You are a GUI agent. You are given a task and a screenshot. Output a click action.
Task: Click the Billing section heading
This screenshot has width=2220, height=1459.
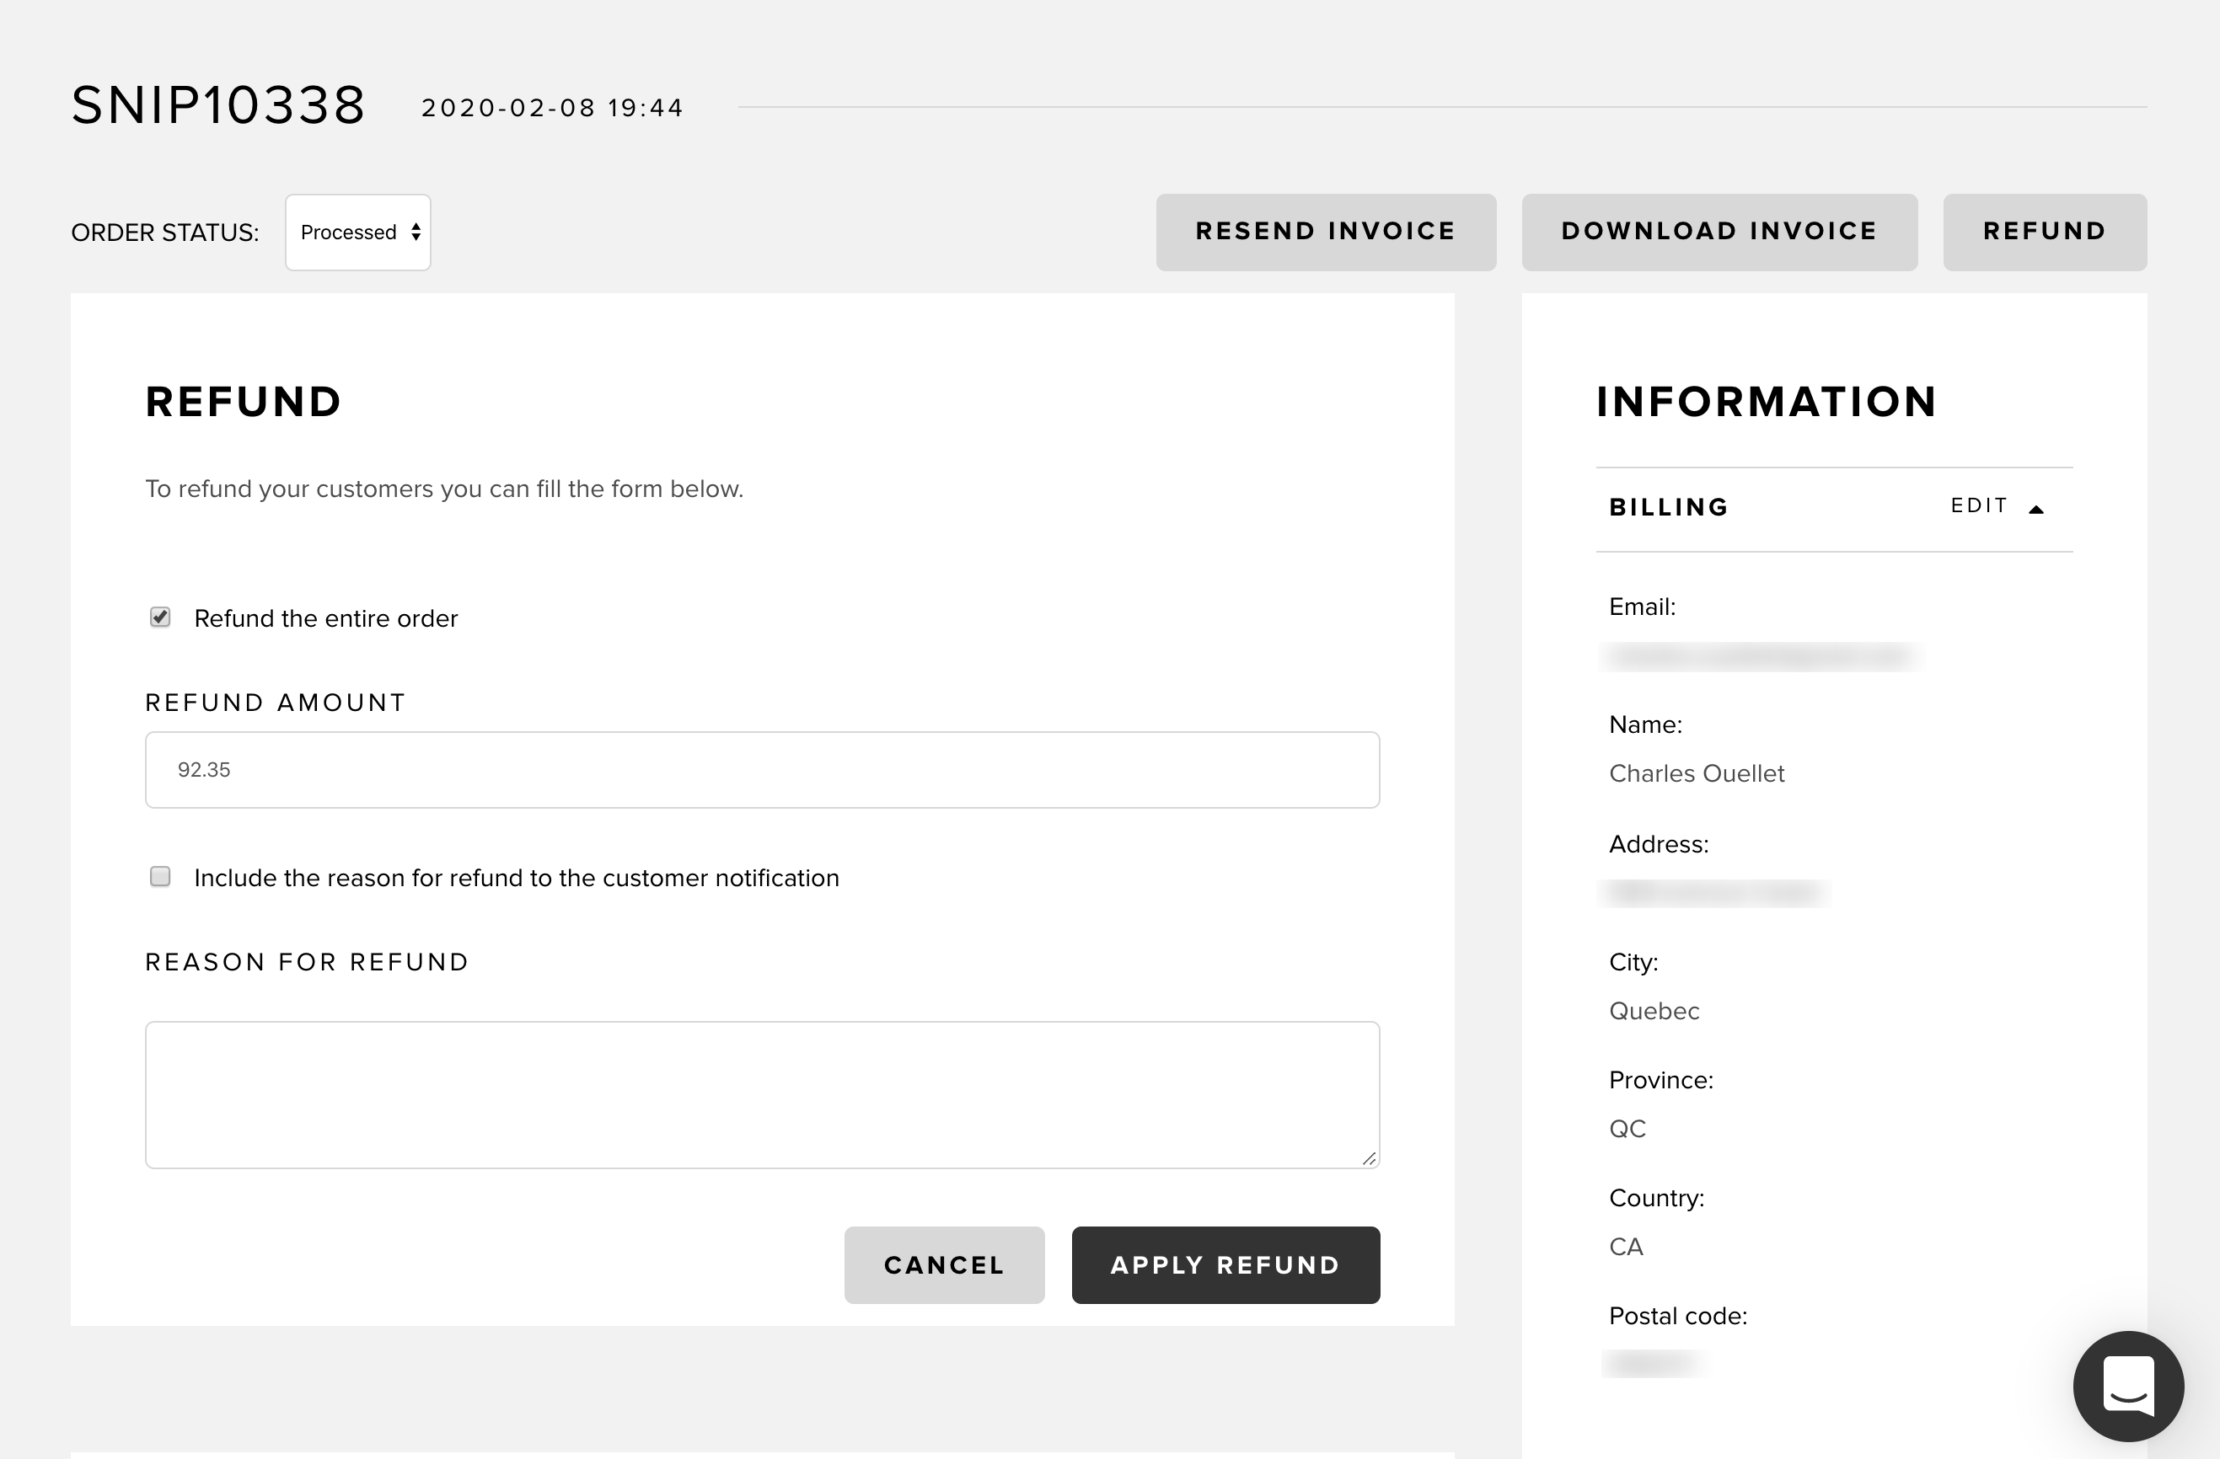(1669, 507)
